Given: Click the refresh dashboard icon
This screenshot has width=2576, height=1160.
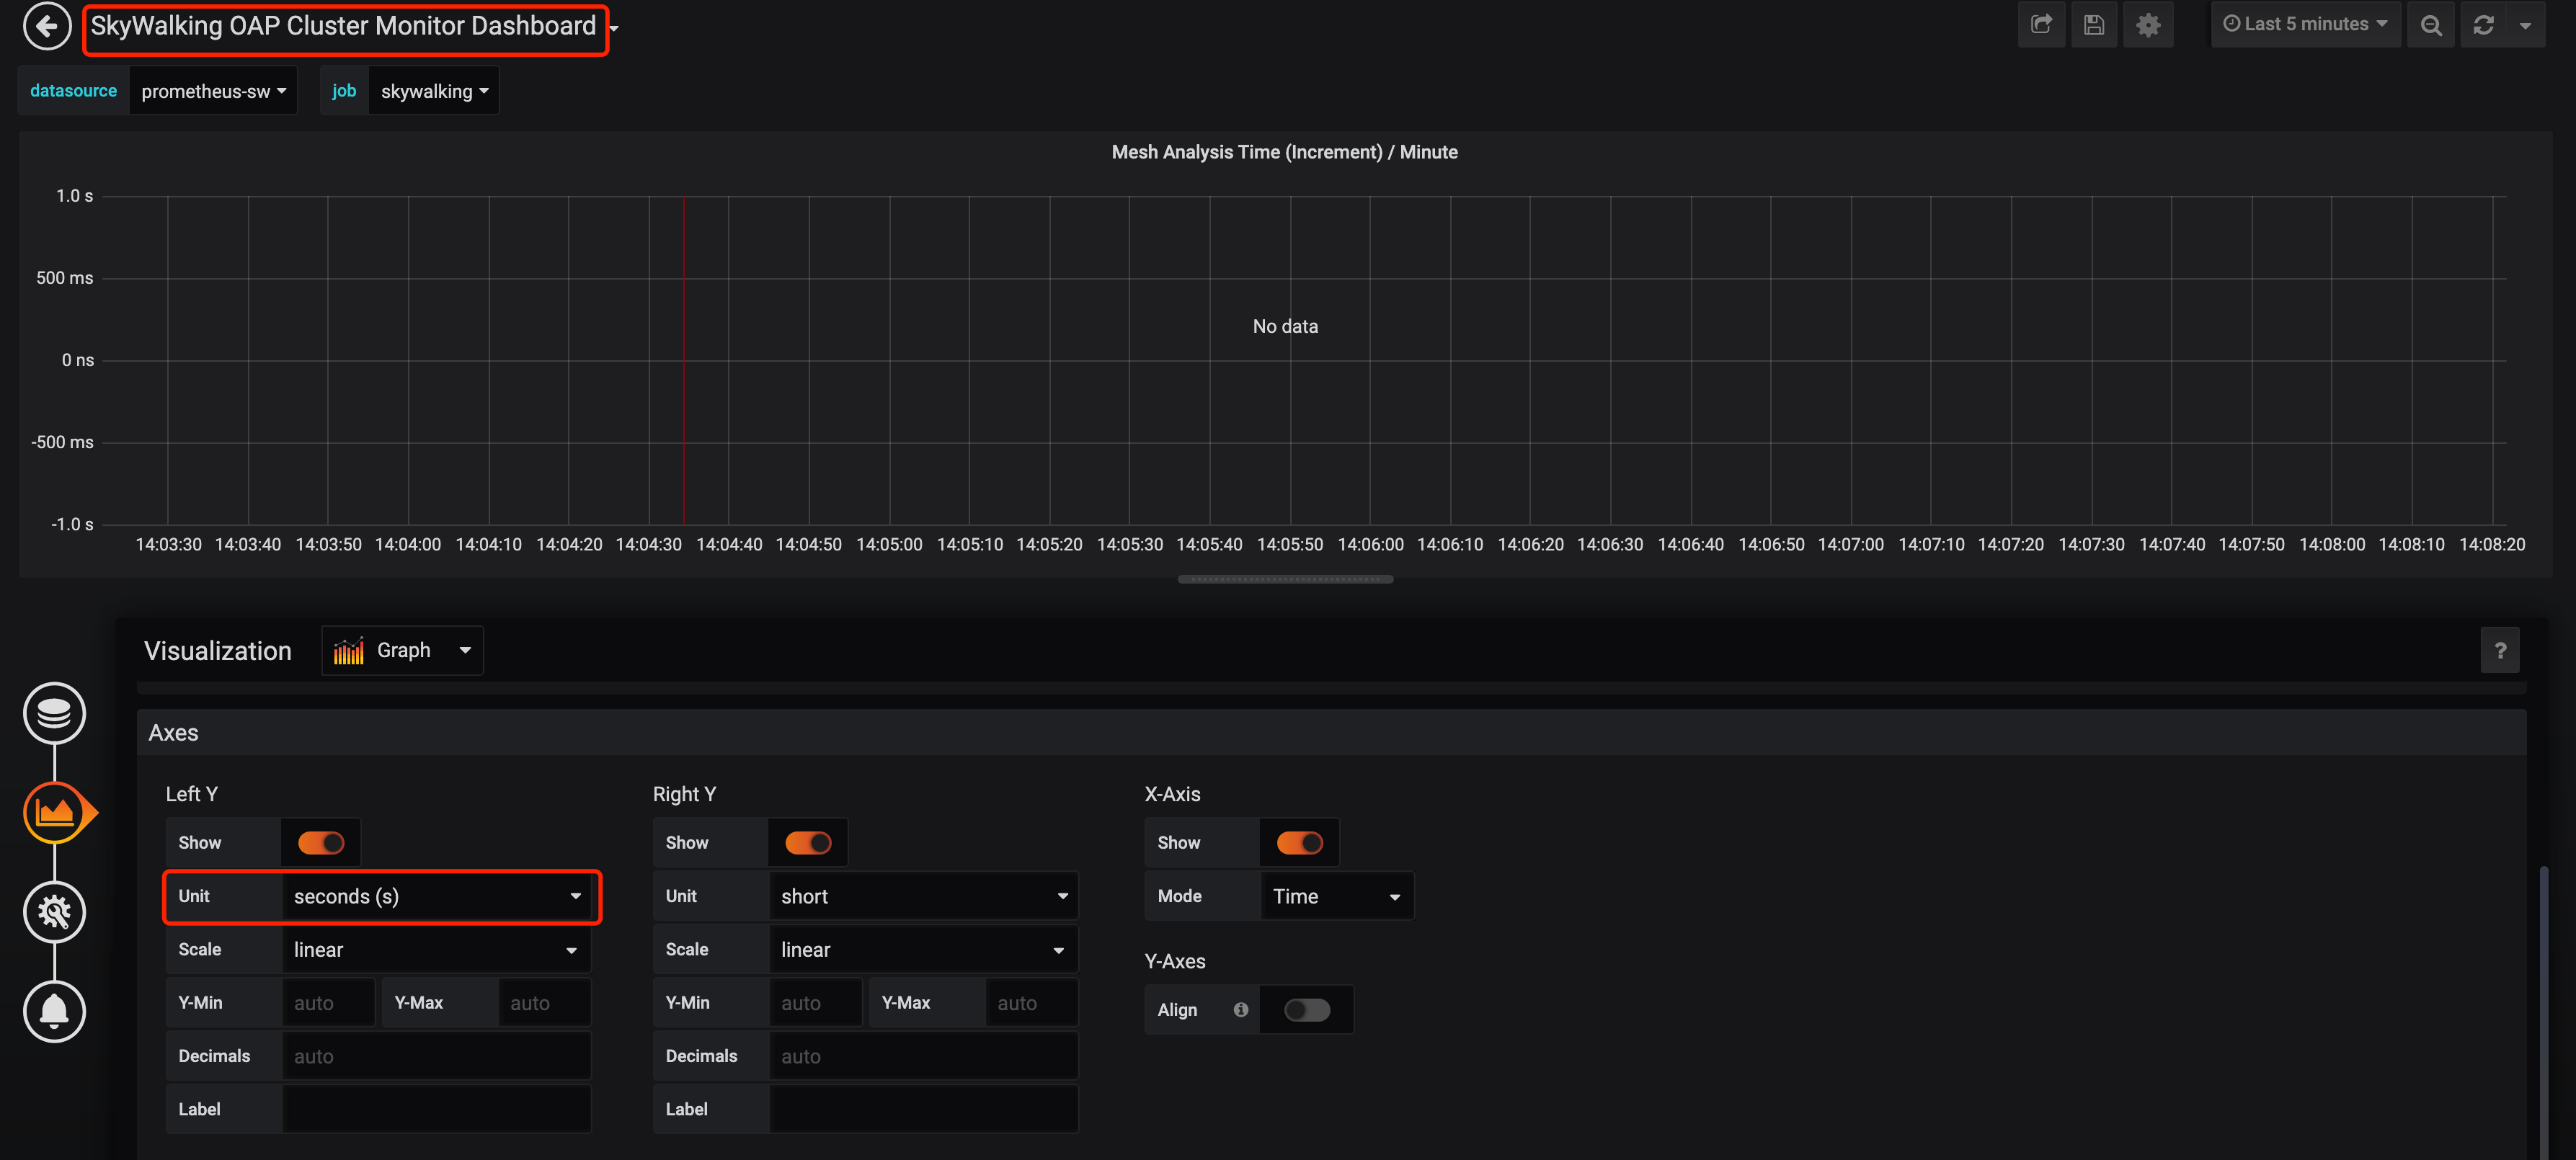Looking at the screenshot, I should click(x=2483, y=25).
